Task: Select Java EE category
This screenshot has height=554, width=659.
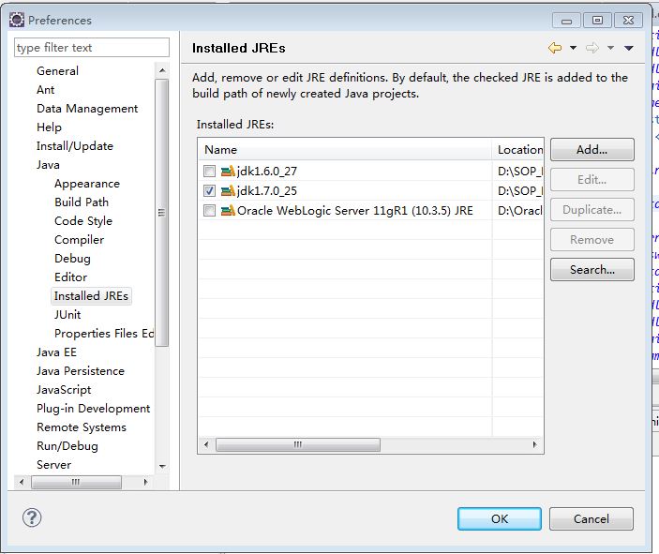Action: pyautogui.click(x=56, y=352)
